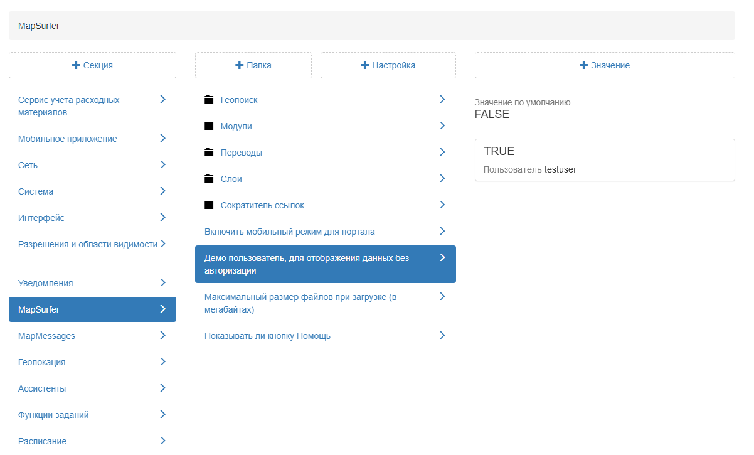
Task: Expand chevron next to Уведомления
Action: coord(162,282)
